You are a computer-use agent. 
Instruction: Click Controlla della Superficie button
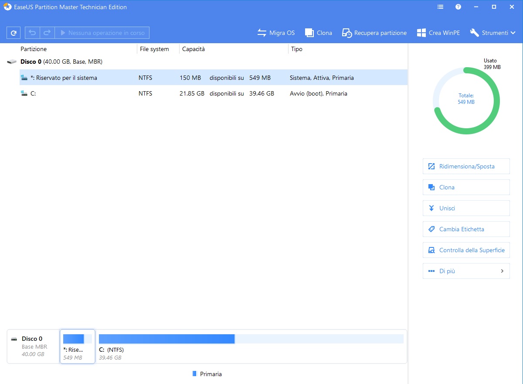tap(466, 250)
